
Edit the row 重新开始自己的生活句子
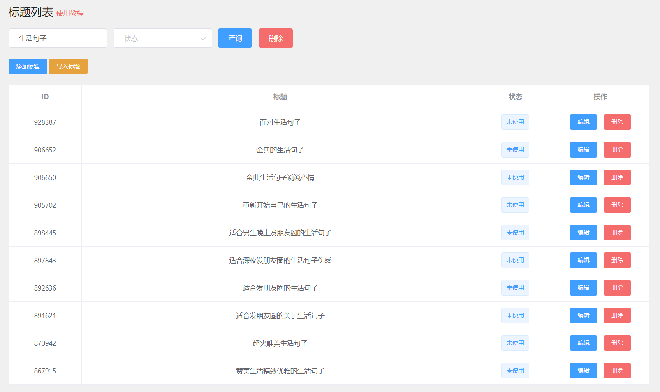click(x=583, y=205)
